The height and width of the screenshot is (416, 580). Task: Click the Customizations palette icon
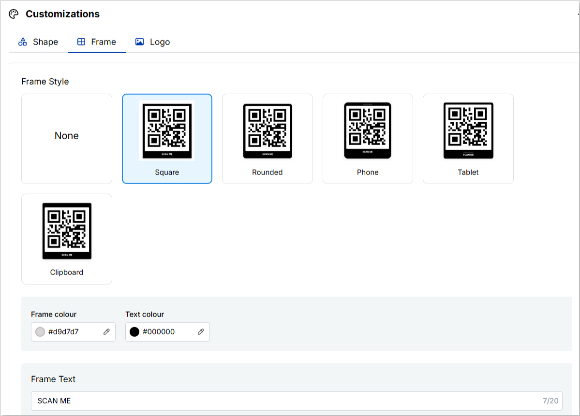point(14,14)
